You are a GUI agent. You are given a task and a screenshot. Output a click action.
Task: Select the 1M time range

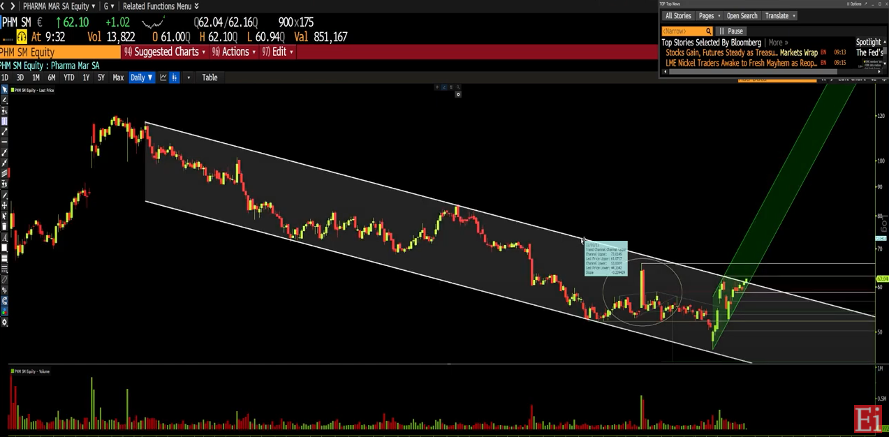click(36, 77)
